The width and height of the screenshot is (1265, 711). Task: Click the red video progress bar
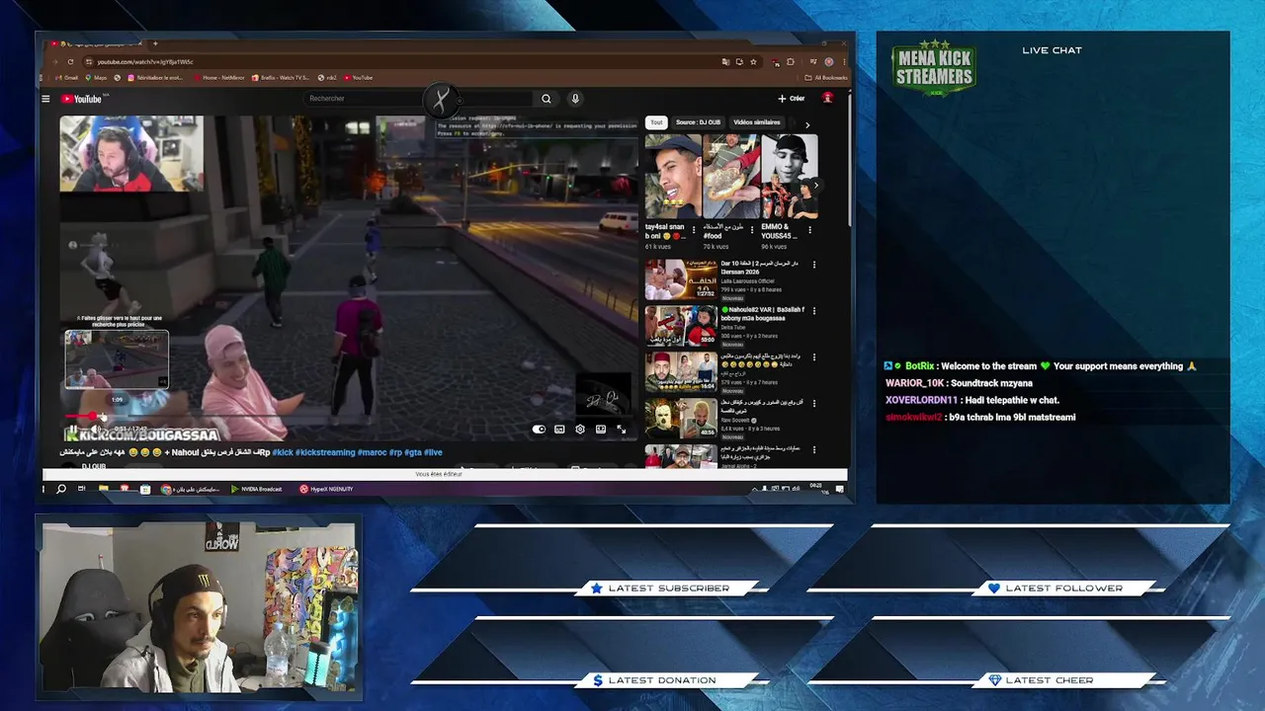81,417
